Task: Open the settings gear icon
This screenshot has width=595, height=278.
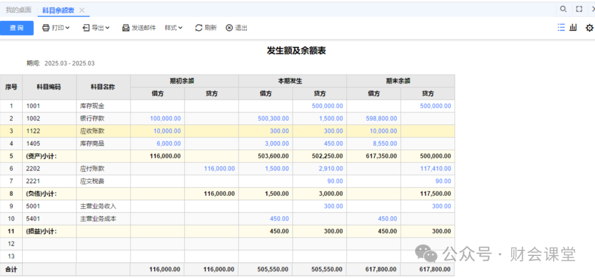Action: point(589,28)
